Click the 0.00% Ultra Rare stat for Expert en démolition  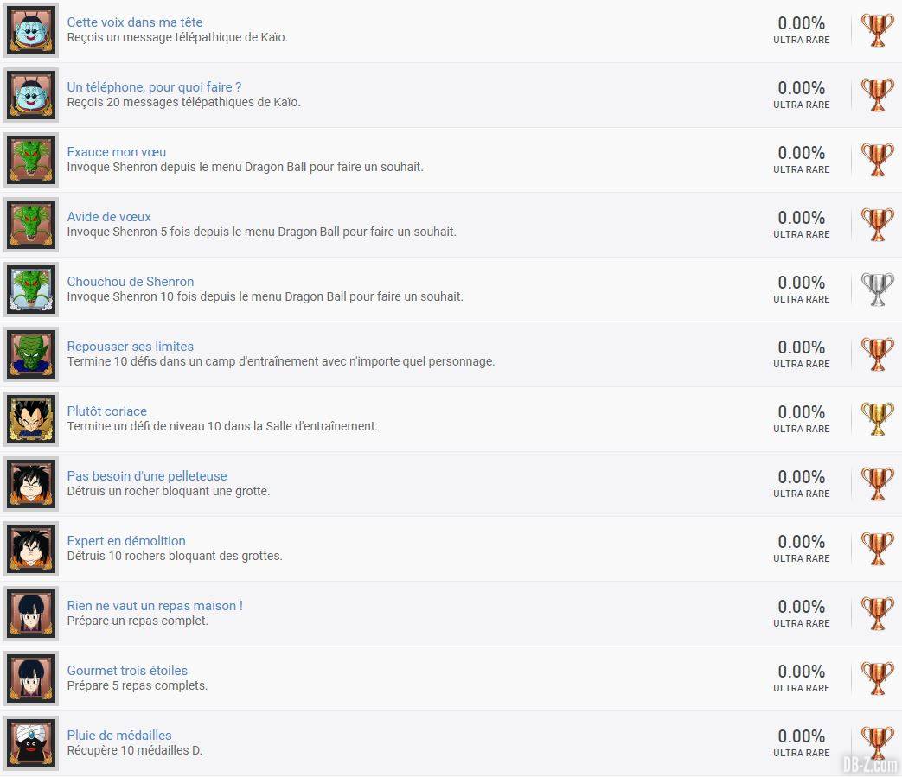point(802,549)
